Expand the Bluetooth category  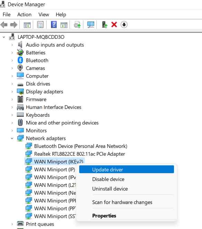[x=12, y=61]
